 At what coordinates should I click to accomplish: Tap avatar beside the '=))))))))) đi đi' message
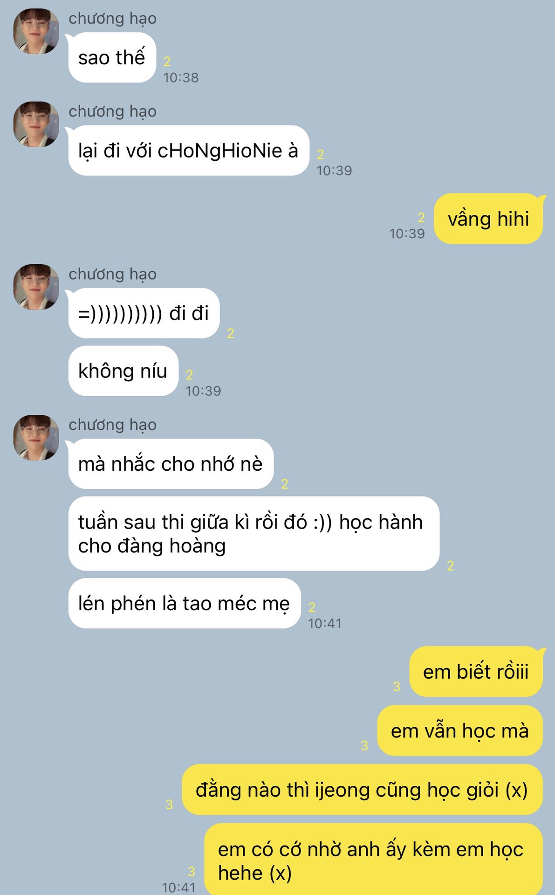pyautogui.click(x=36, y=287)
